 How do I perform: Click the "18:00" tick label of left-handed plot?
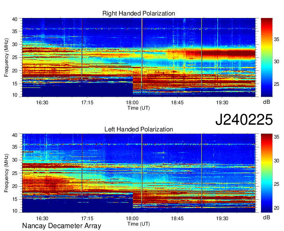coord(132,218)
